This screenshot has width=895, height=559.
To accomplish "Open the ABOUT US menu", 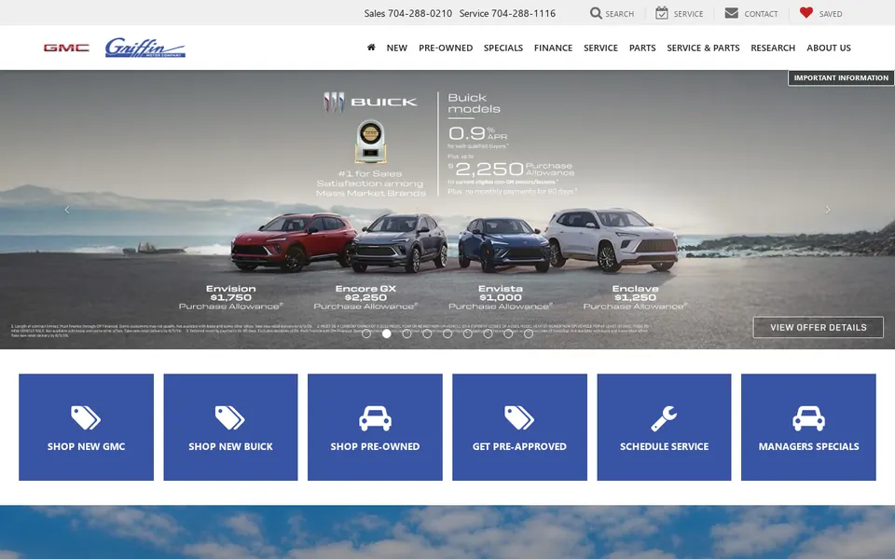I will coord(829,48).
